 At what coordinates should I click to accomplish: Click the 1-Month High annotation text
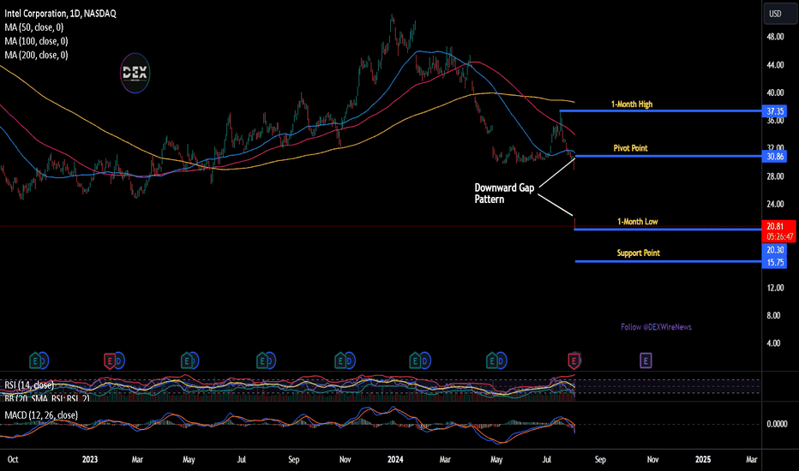(632, 104)
